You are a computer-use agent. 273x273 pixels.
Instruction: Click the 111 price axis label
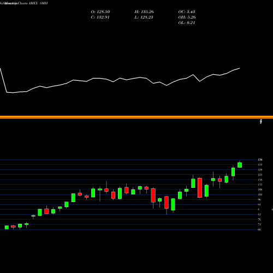click(x=260, y=185)
